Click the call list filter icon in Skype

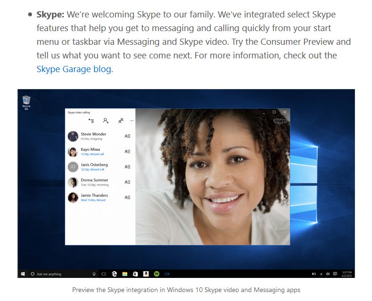[91, 121]
